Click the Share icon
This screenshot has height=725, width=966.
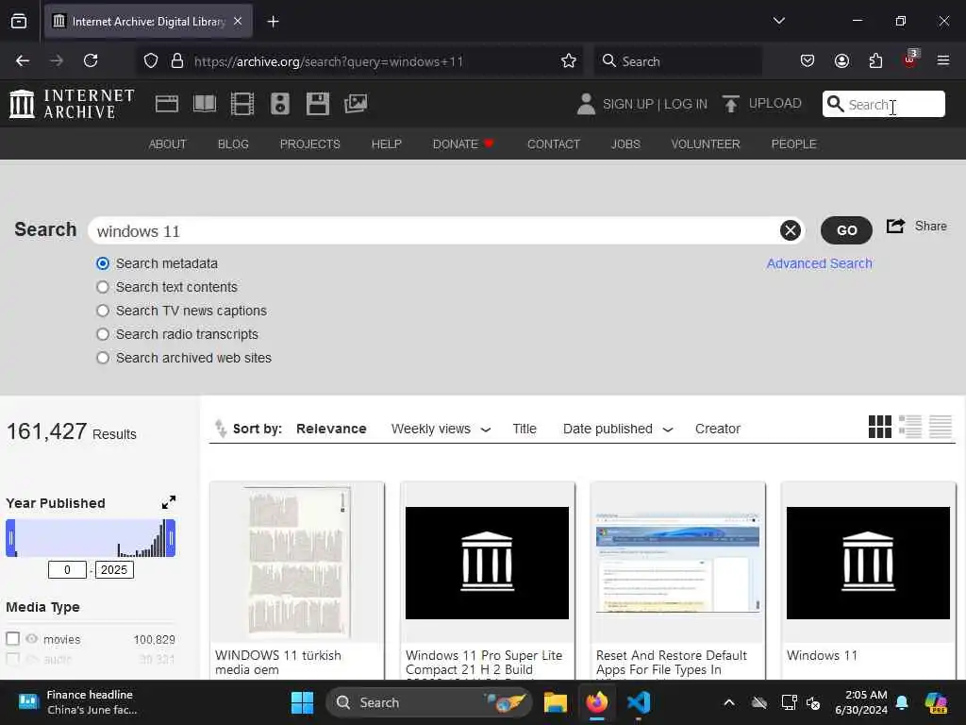click(896, 227)
